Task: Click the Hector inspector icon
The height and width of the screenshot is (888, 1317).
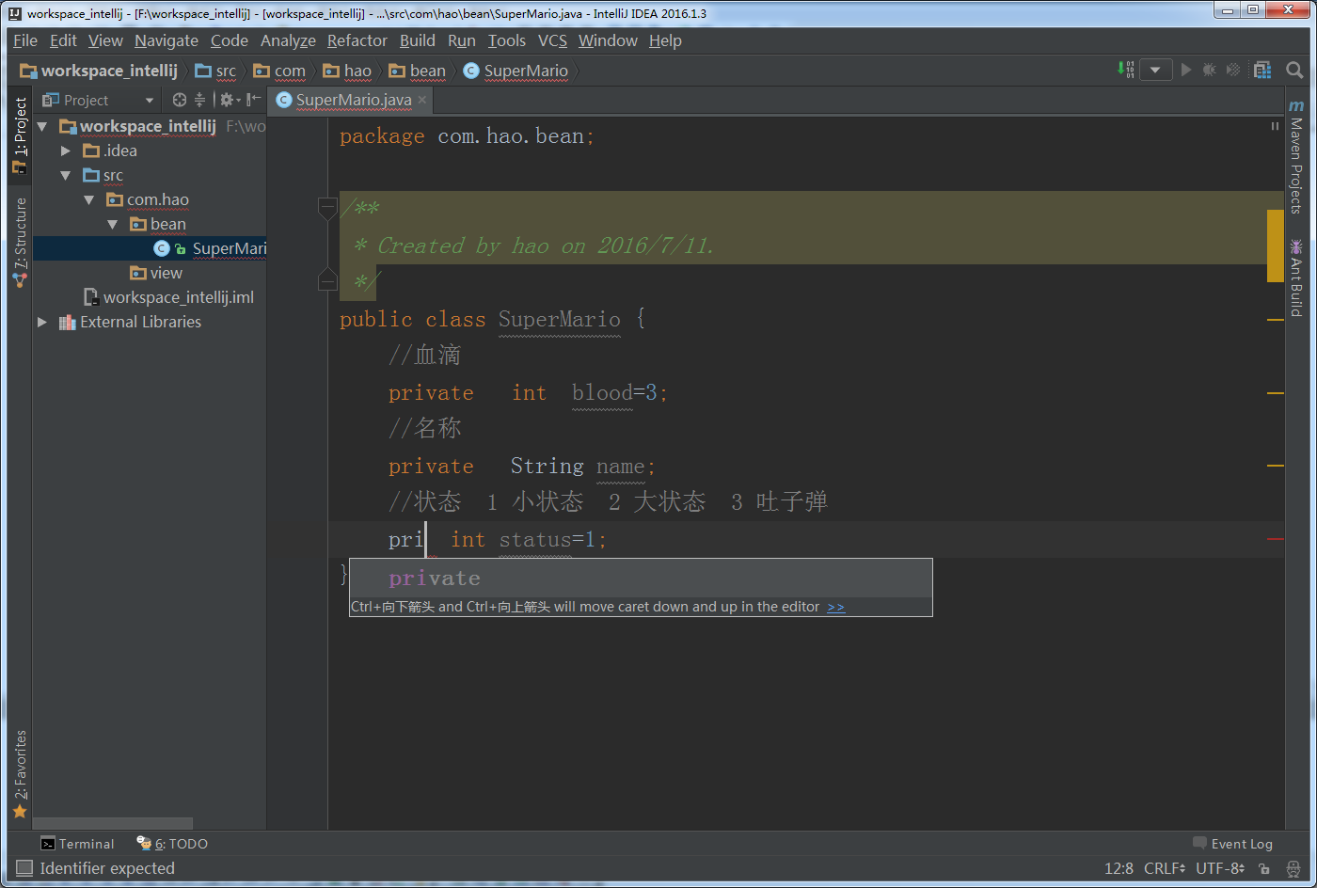Action: [x=1293, y=868]
